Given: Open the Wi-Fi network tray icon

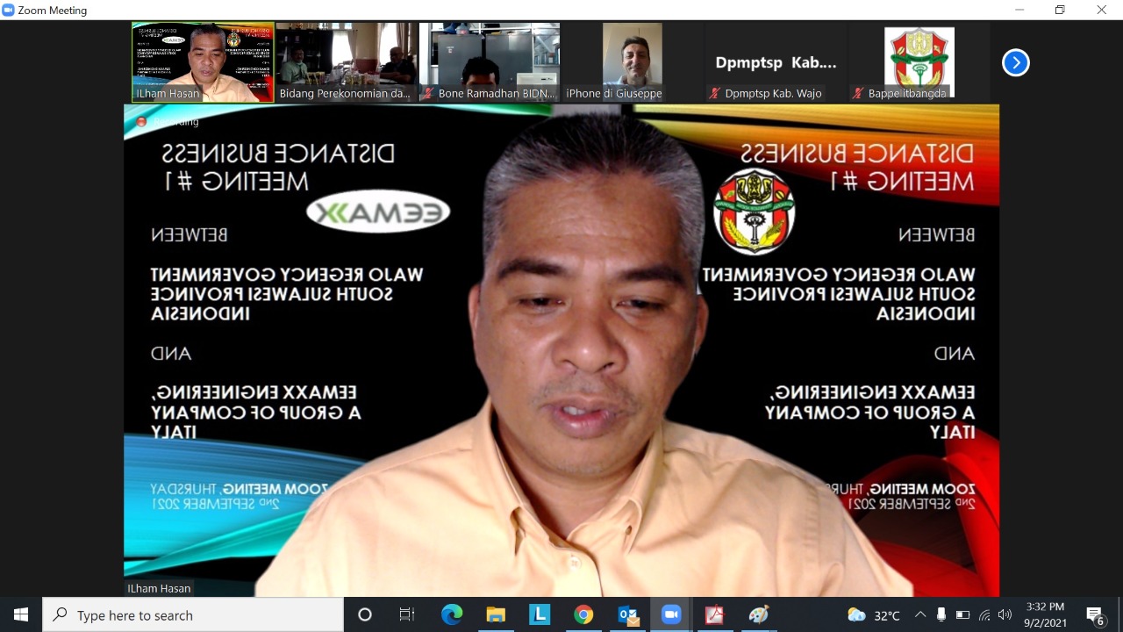Looking at the screenshot, I should [984, 614].
